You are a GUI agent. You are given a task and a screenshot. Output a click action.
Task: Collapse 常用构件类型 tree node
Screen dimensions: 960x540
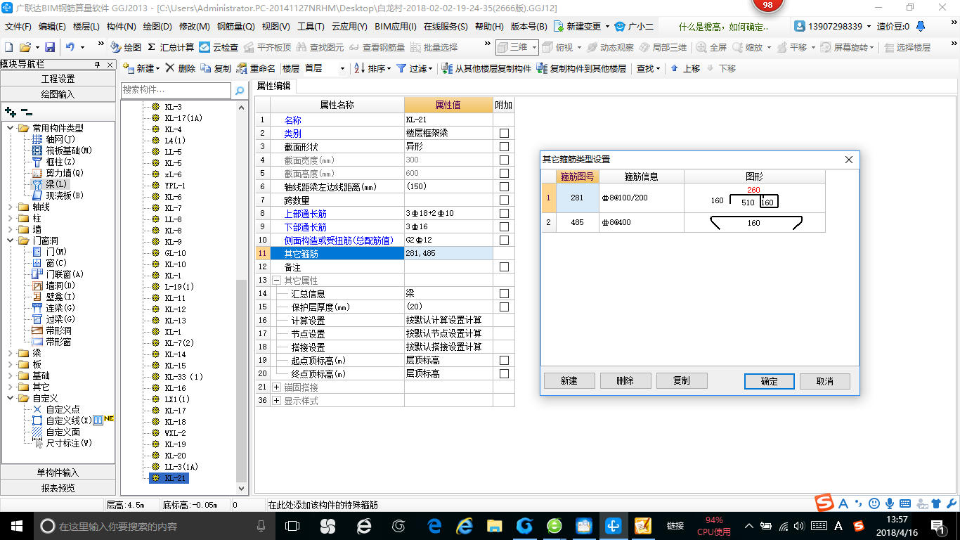pos(11,128)
